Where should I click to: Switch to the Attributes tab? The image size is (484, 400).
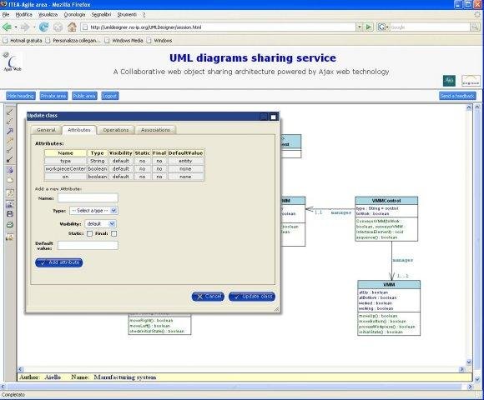pos(79,130)
